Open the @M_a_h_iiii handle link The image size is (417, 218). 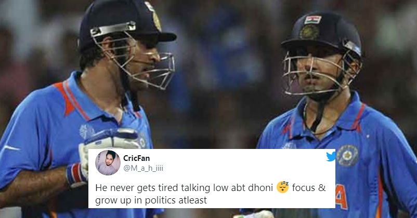[x=143, y=168]
